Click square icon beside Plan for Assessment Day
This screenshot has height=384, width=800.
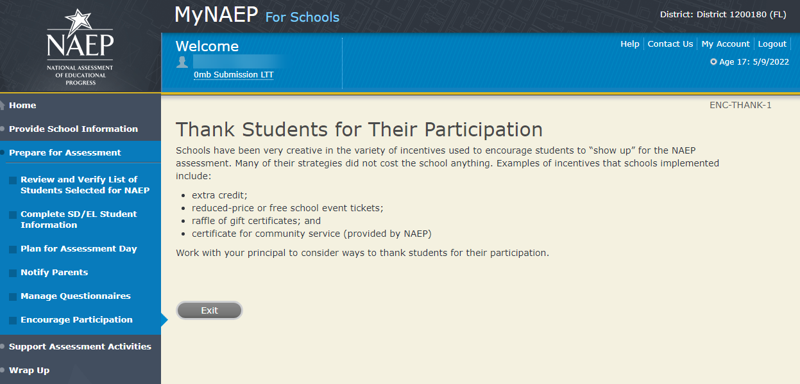pyautogui.click(x=13, y=250)
